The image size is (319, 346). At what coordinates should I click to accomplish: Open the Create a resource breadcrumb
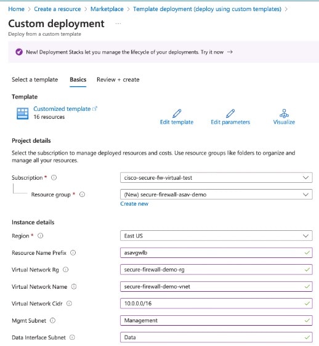pos(57,9)
